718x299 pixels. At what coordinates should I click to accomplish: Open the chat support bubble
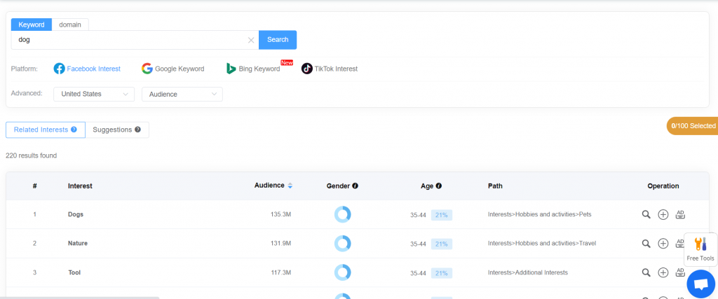point(700,284)
